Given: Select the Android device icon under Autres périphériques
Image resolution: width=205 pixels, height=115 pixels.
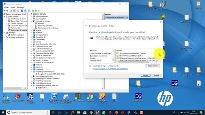Looking at the screenshot, I should point(36,23).
